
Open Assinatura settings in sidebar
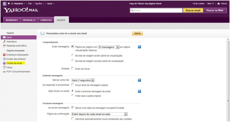[11, 42]
